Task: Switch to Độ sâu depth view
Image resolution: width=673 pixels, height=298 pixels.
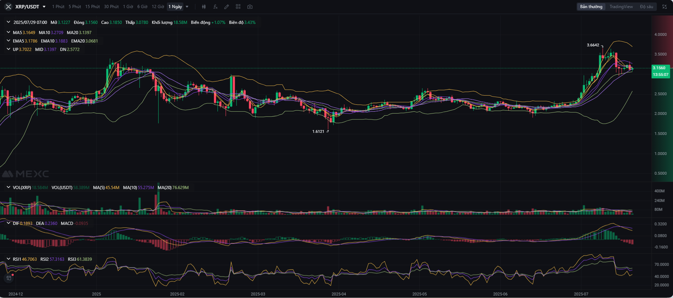Action: pyautogui.click(x=647, y=7)
